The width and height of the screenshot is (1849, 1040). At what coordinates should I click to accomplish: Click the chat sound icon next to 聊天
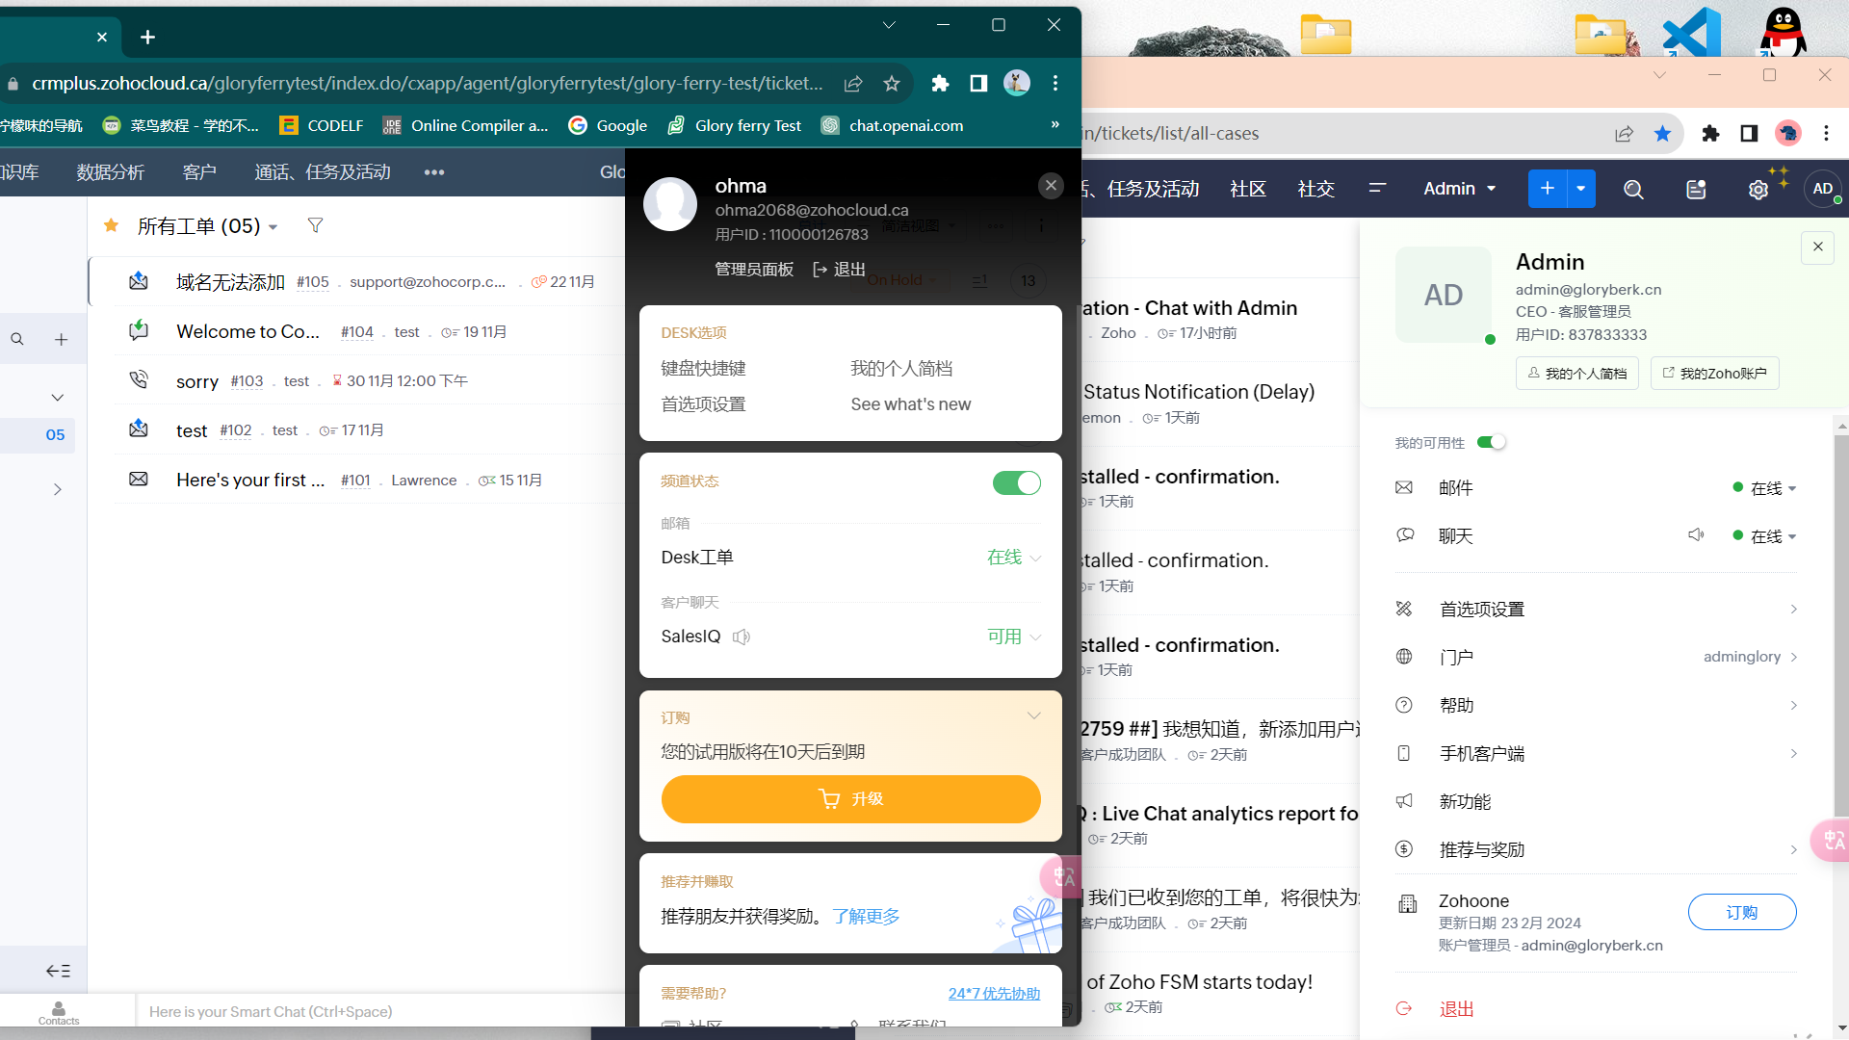click(1696, 534)
